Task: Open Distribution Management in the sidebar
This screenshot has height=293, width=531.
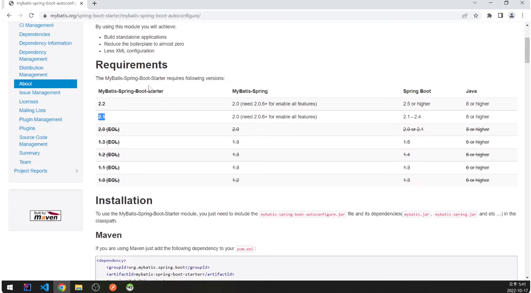Action: point(33,71)
